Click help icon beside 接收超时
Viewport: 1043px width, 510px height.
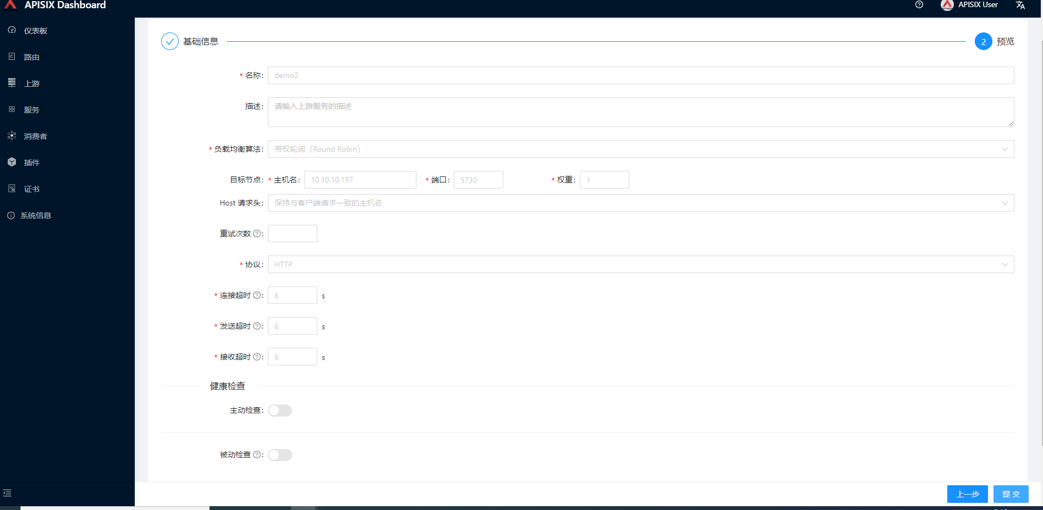click(257, 357)
